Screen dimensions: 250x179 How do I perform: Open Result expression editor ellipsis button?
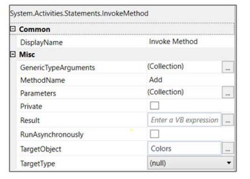point(228,120)
